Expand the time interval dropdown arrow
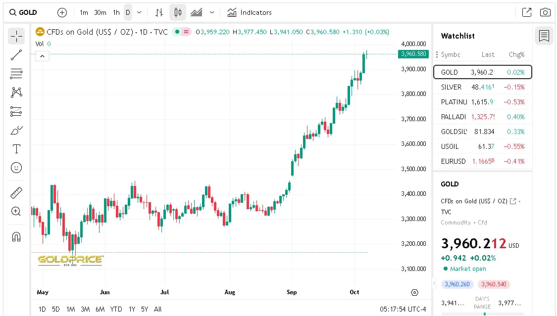The image size is (557, 316). pos(139,12)
